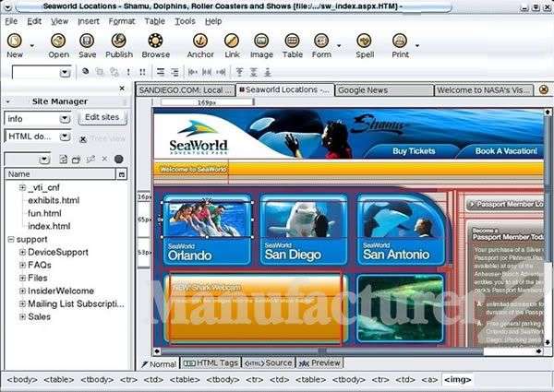Click the new folder icon in Site Manager
The height and width of the screenshot is (392, 554).
[x=76, y=160]
